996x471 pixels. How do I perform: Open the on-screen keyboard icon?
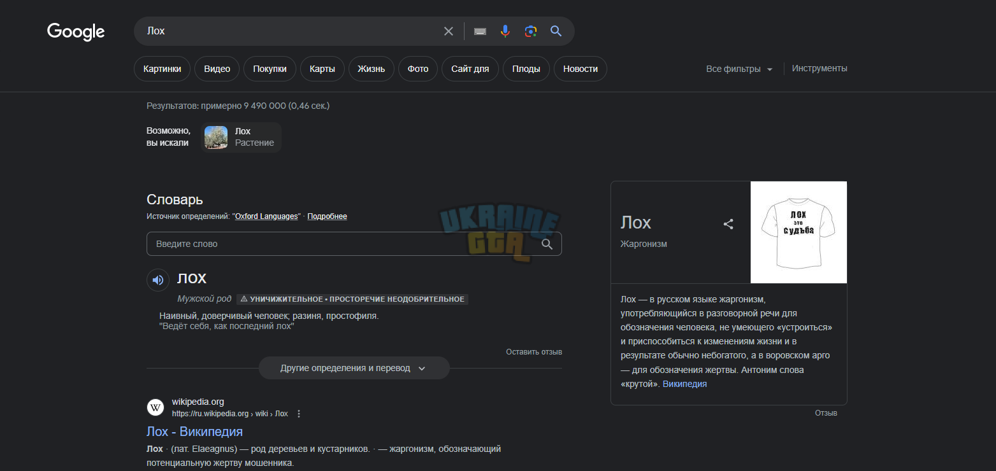[480, 31]
